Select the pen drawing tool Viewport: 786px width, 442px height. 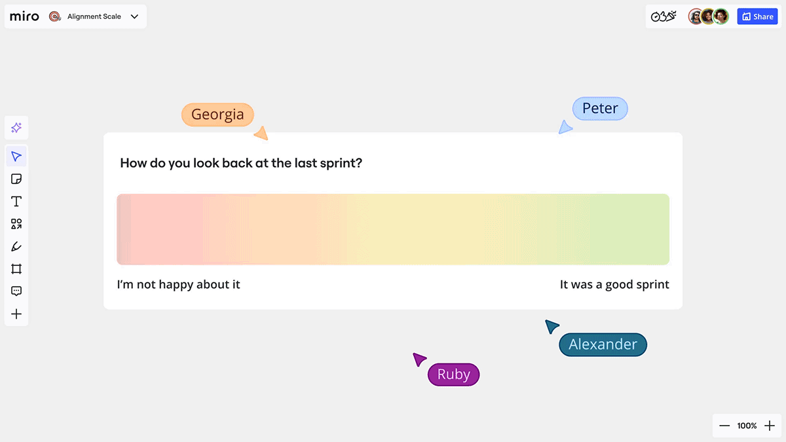click(16, 247)
